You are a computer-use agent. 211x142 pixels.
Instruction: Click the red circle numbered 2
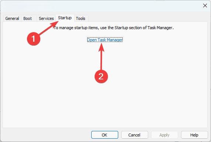click(x=101, y=76)
